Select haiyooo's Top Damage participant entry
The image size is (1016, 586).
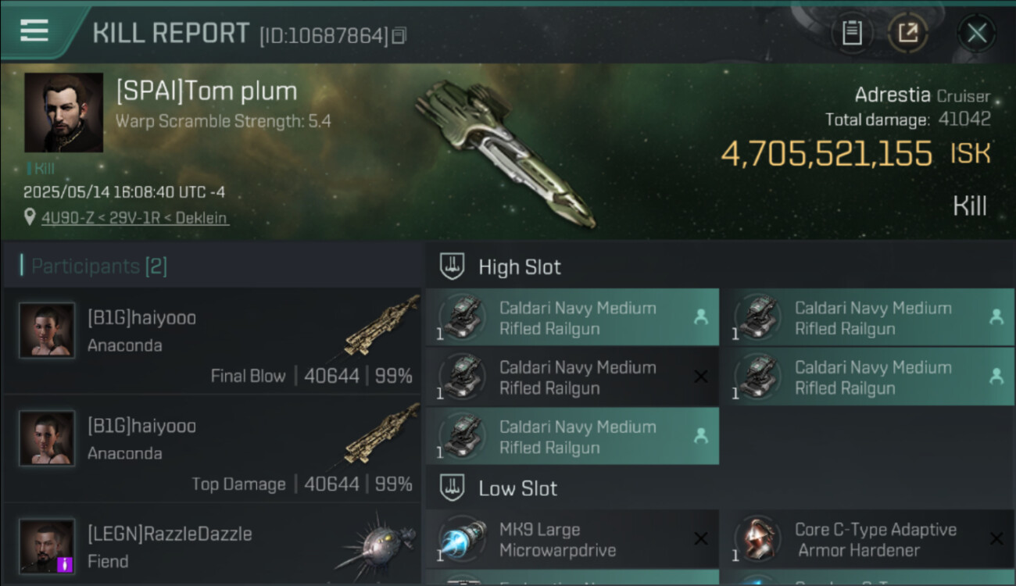(211, 448)
